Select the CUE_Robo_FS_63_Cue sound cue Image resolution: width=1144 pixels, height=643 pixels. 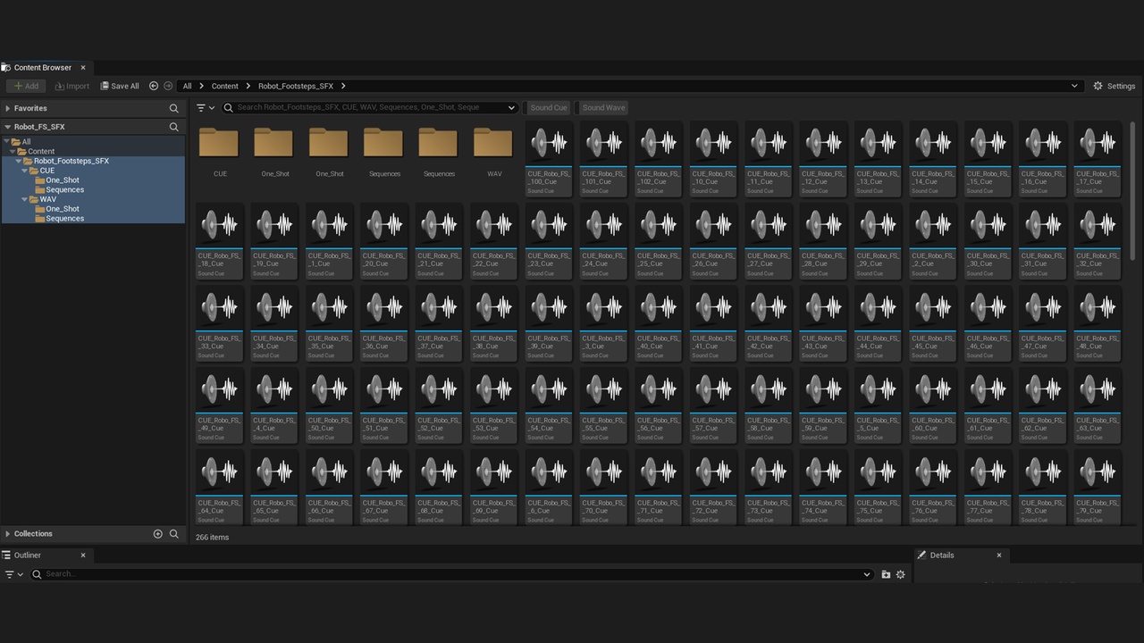click(x=1098, y=405)
